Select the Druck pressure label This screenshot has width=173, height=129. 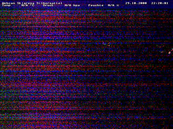[x=48, y=5]
